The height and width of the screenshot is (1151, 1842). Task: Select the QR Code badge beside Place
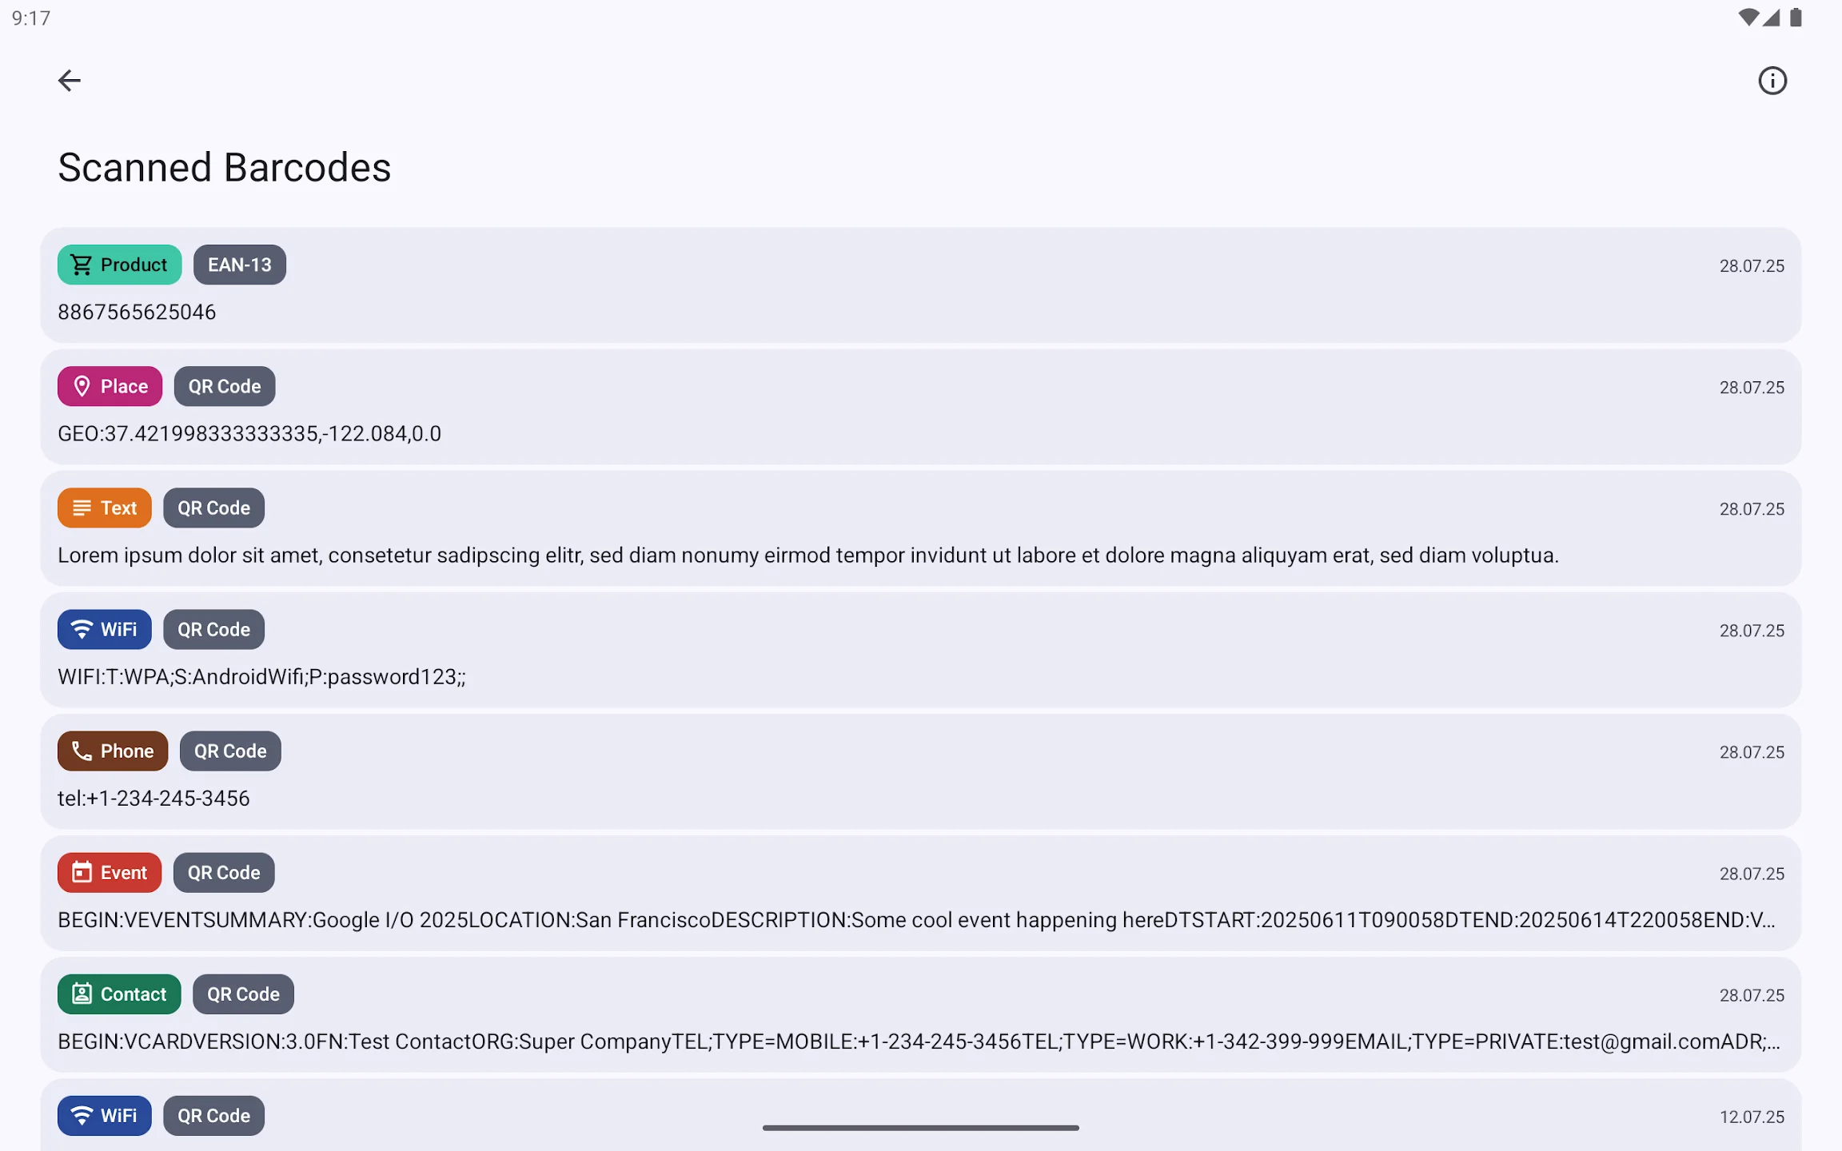pos(225,386)
